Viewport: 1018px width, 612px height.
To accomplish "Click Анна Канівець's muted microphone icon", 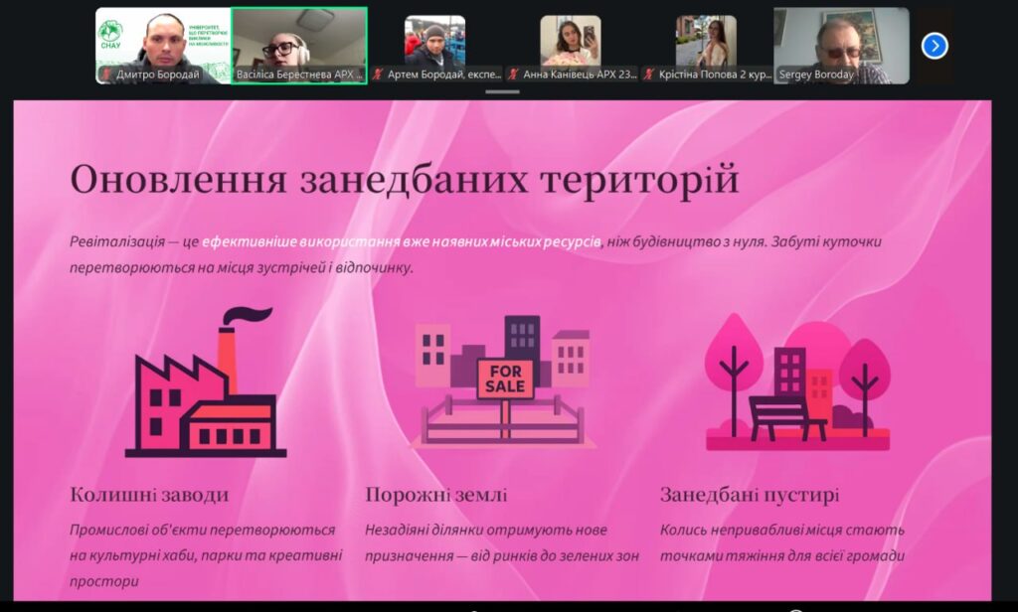I will click(x=514, y=75).
